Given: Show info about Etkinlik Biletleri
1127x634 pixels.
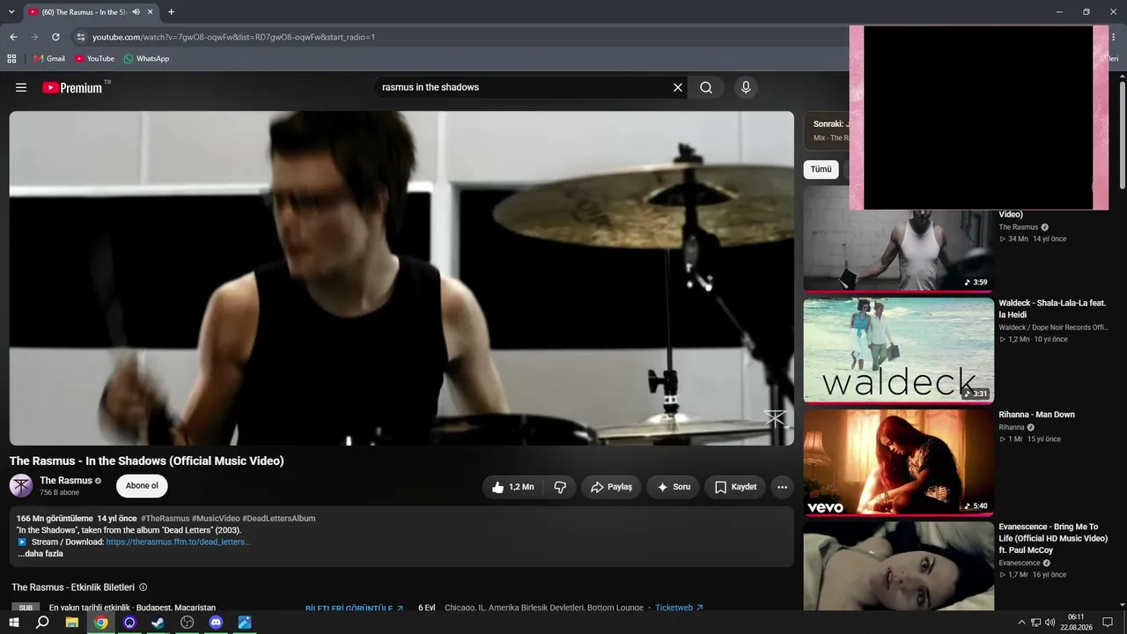Looking at the screenshot, I should (x=144, y=587).
